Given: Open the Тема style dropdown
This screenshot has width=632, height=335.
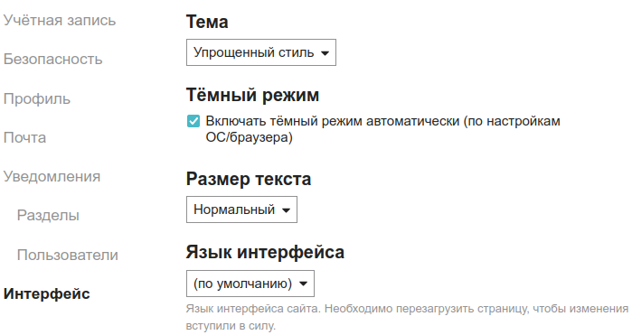Looking at the screenshot, I should click(260, 52).
